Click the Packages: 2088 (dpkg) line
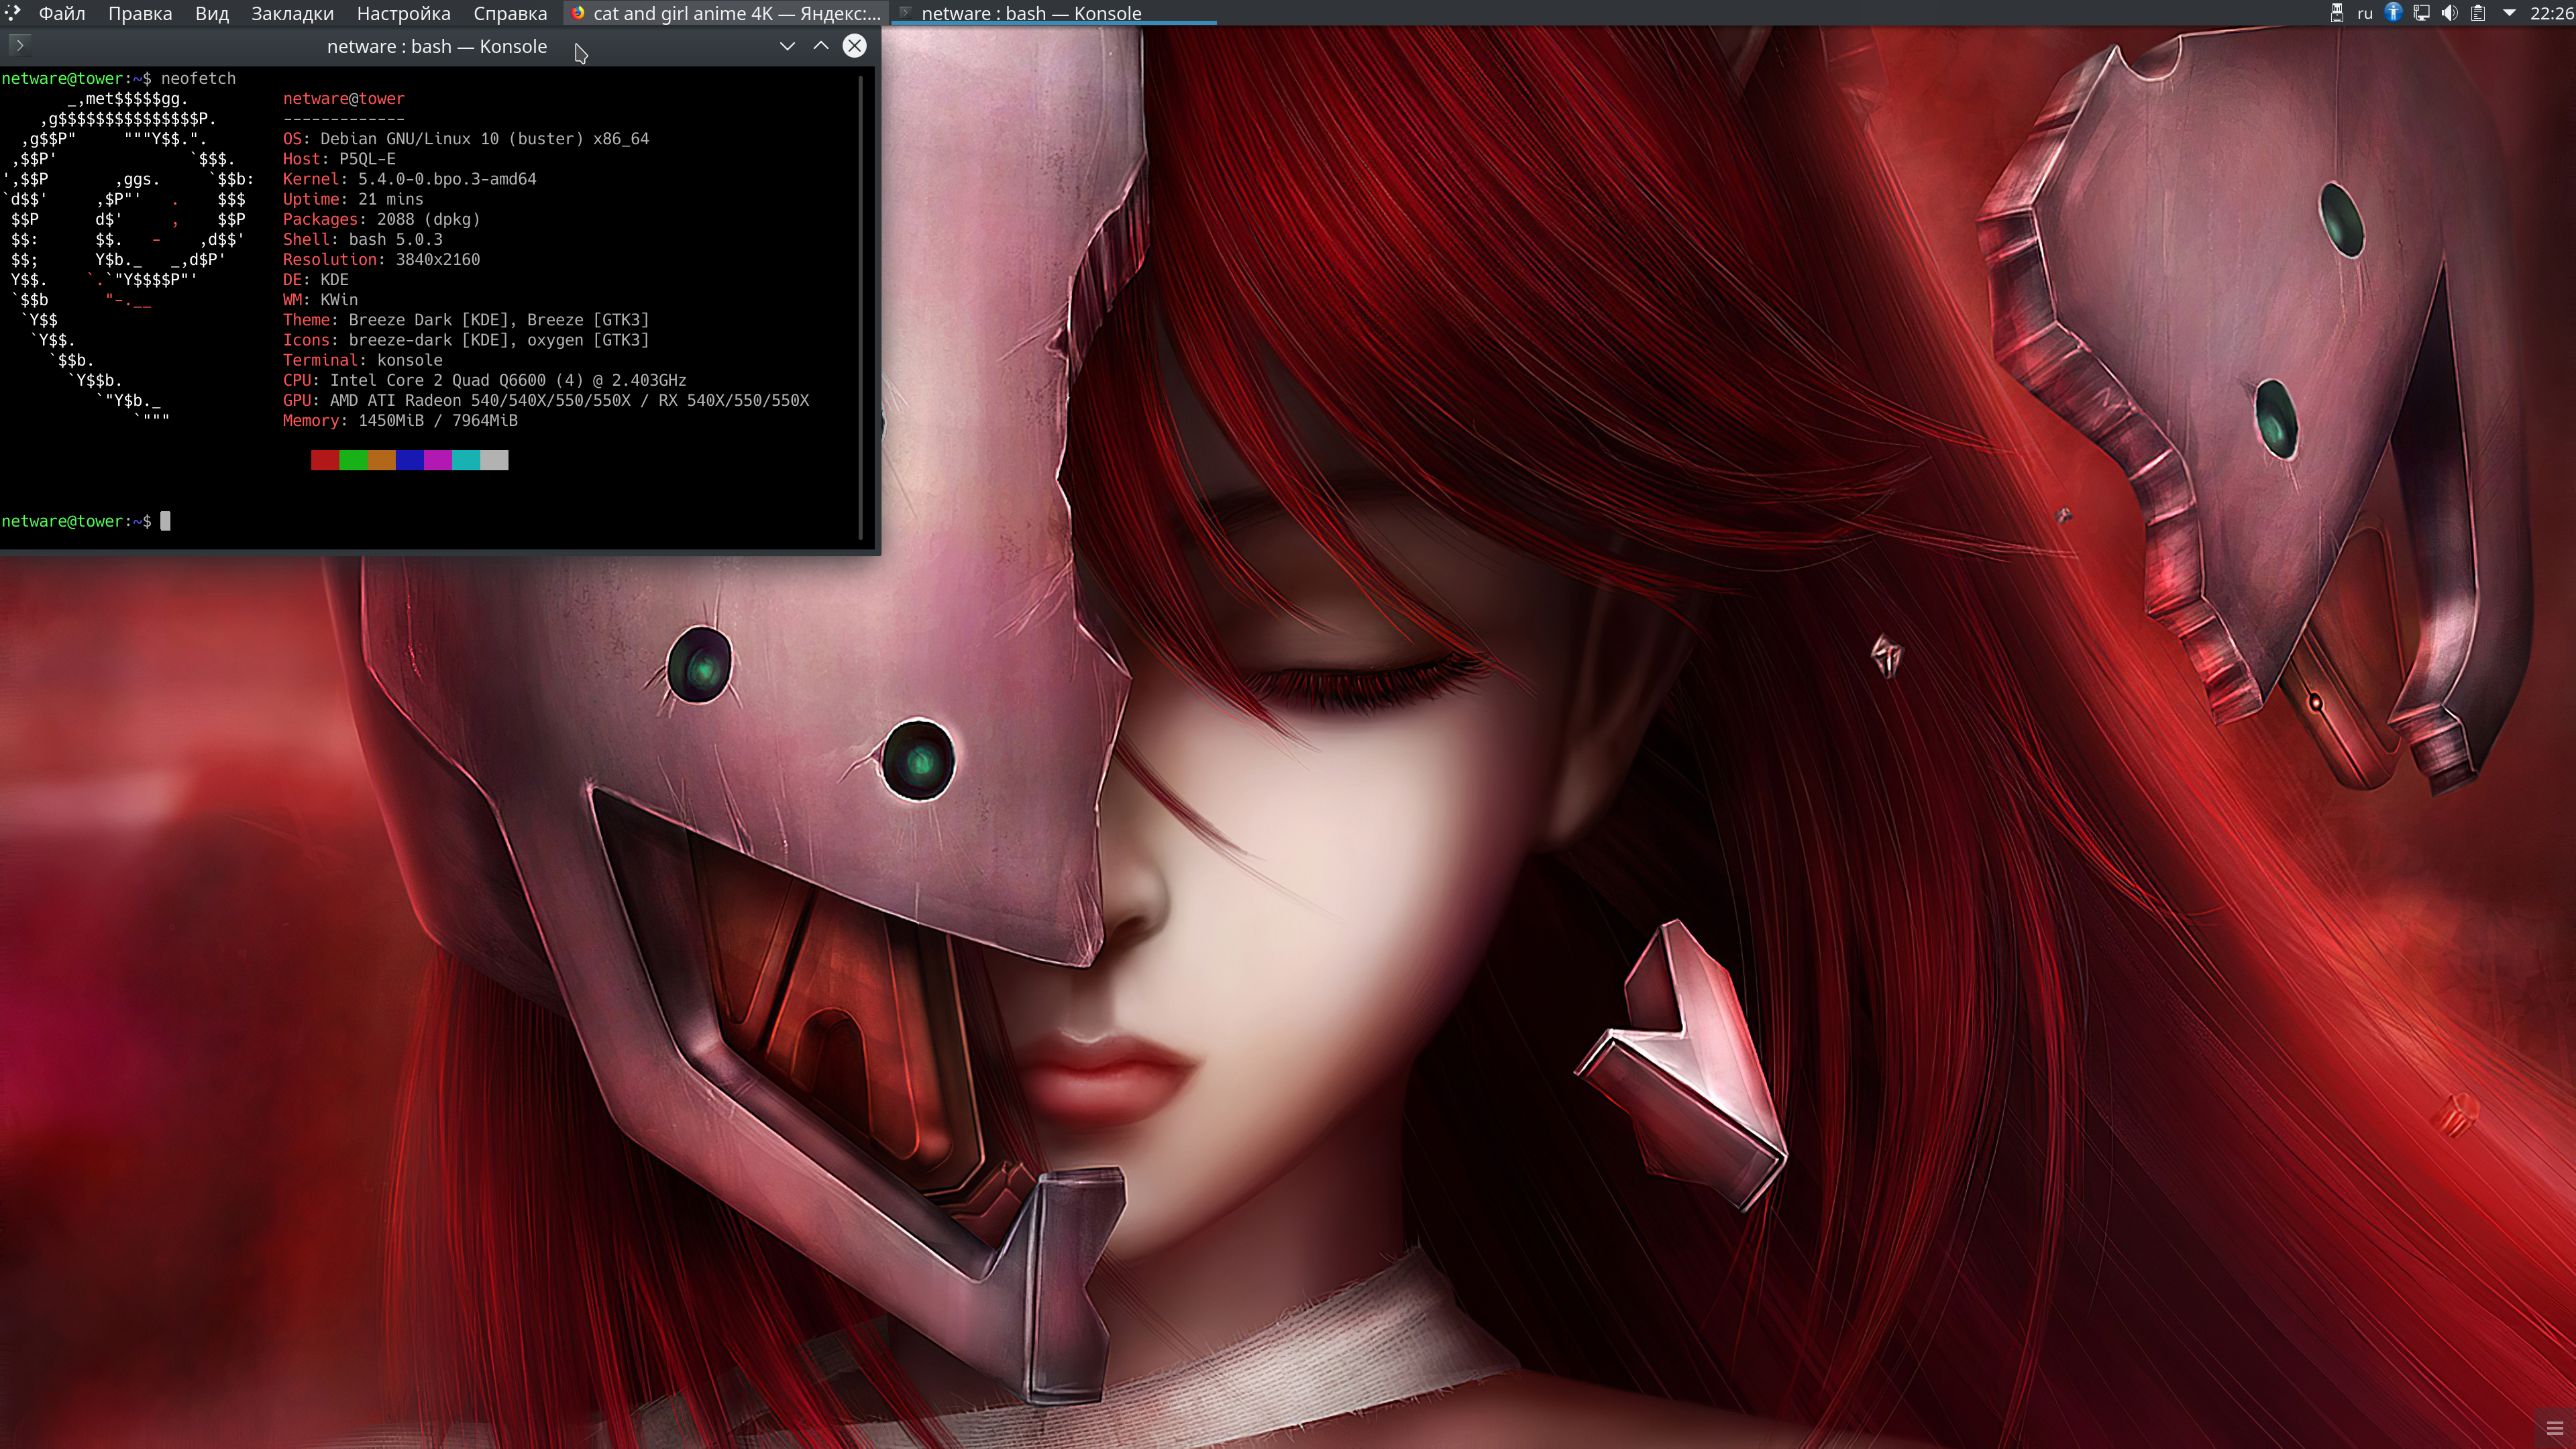This screenshot has width=2576, height=1449. [381, 219]
